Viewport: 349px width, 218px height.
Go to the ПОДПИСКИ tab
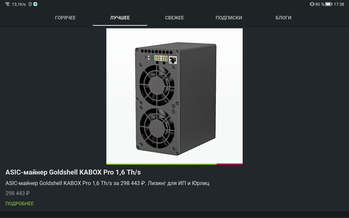229,18
